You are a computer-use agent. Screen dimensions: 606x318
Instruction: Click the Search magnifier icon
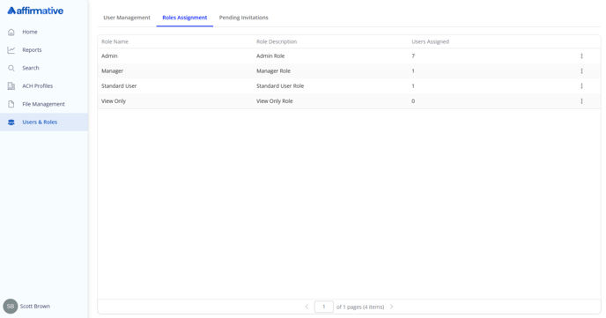(x=11, y=68)
